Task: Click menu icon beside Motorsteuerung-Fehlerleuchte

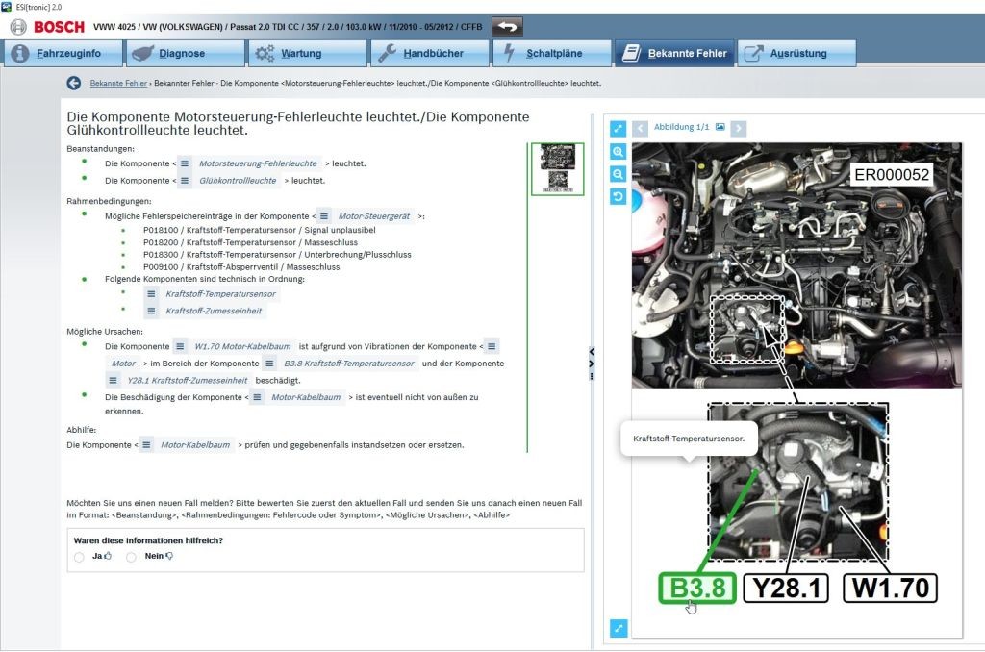Action: pos(185,163)
